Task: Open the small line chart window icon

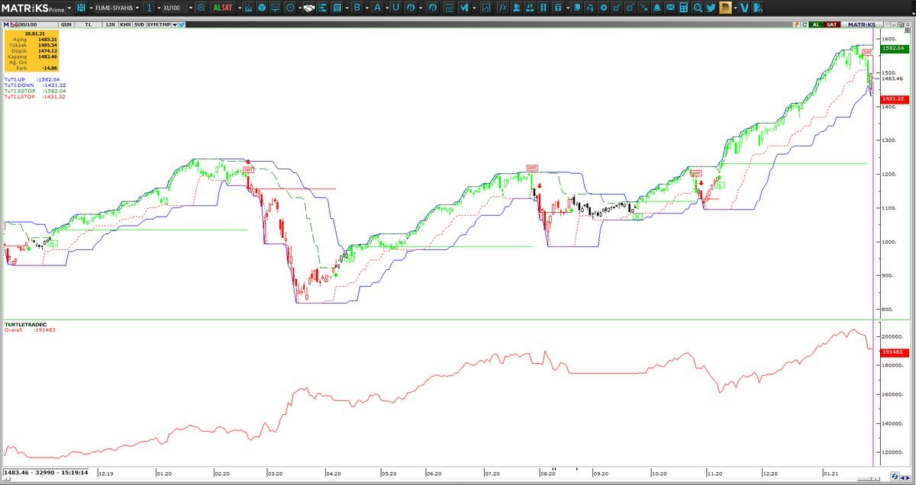Action: [486, 8]
